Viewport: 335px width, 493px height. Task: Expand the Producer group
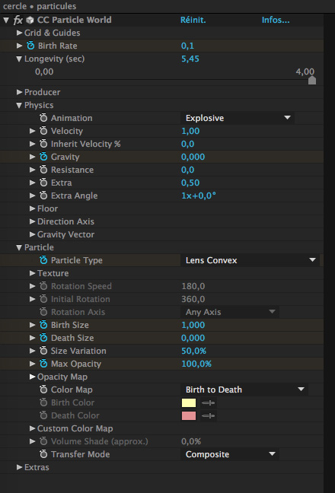[19, 92]
